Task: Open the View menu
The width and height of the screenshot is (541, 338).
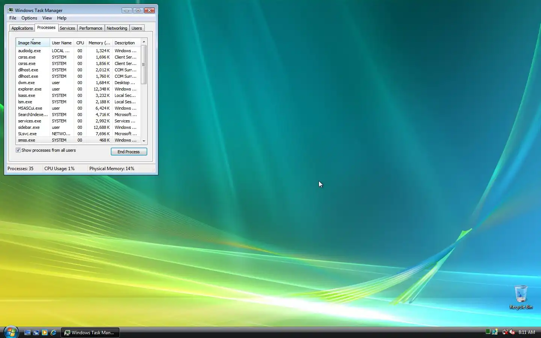Action: 47,18
